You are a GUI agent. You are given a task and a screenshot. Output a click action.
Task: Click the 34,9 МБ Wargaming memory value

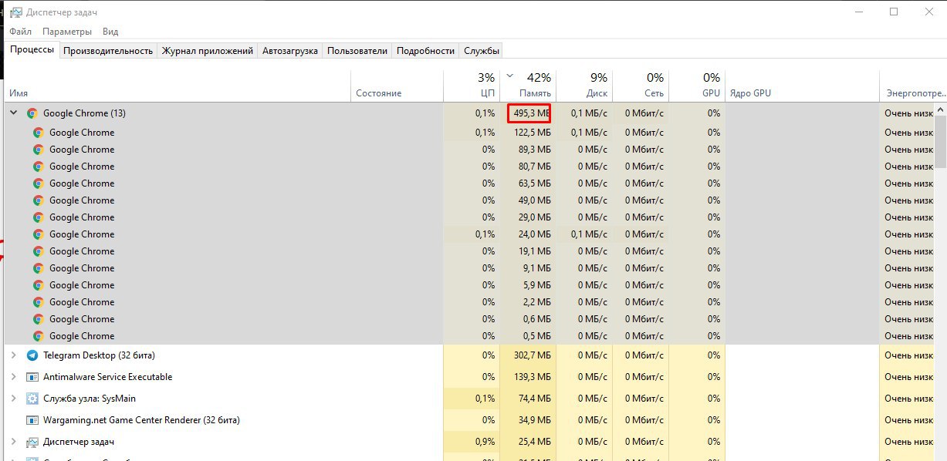(x=535, y=420)
